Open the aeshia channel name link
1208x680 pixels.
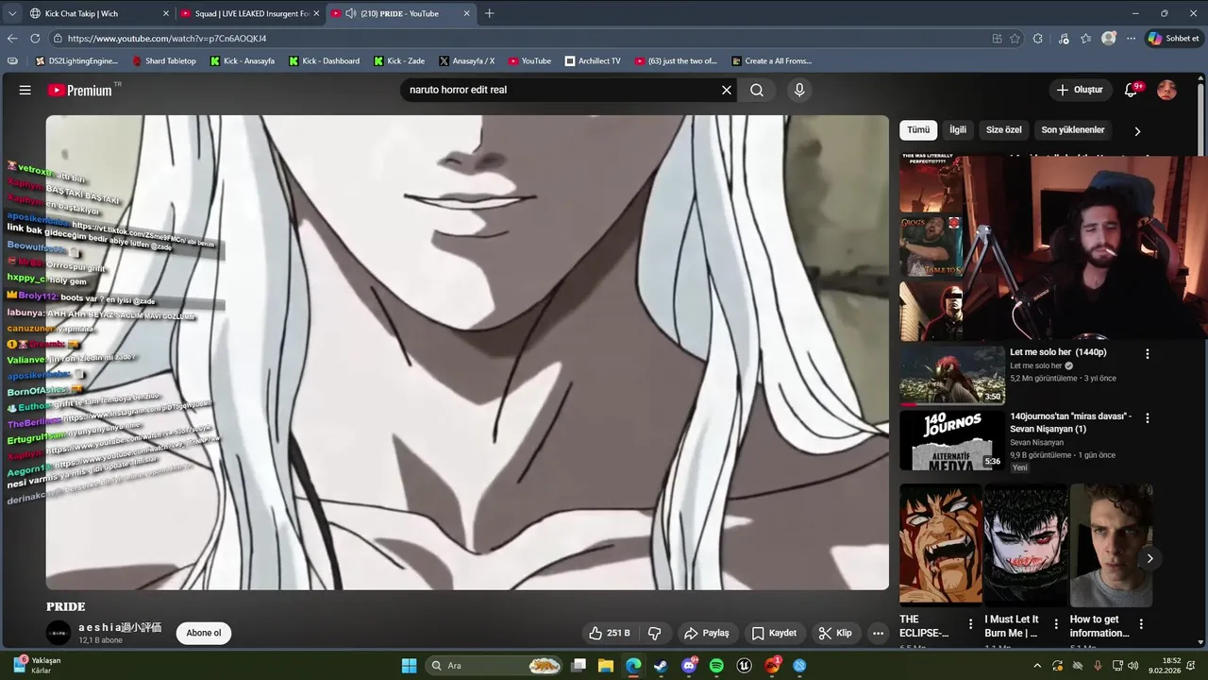tap(120, 627)
